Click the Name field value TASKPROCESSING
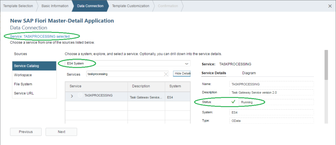The width and height of the screenshot is (336, 145). (x=271, y=84)
